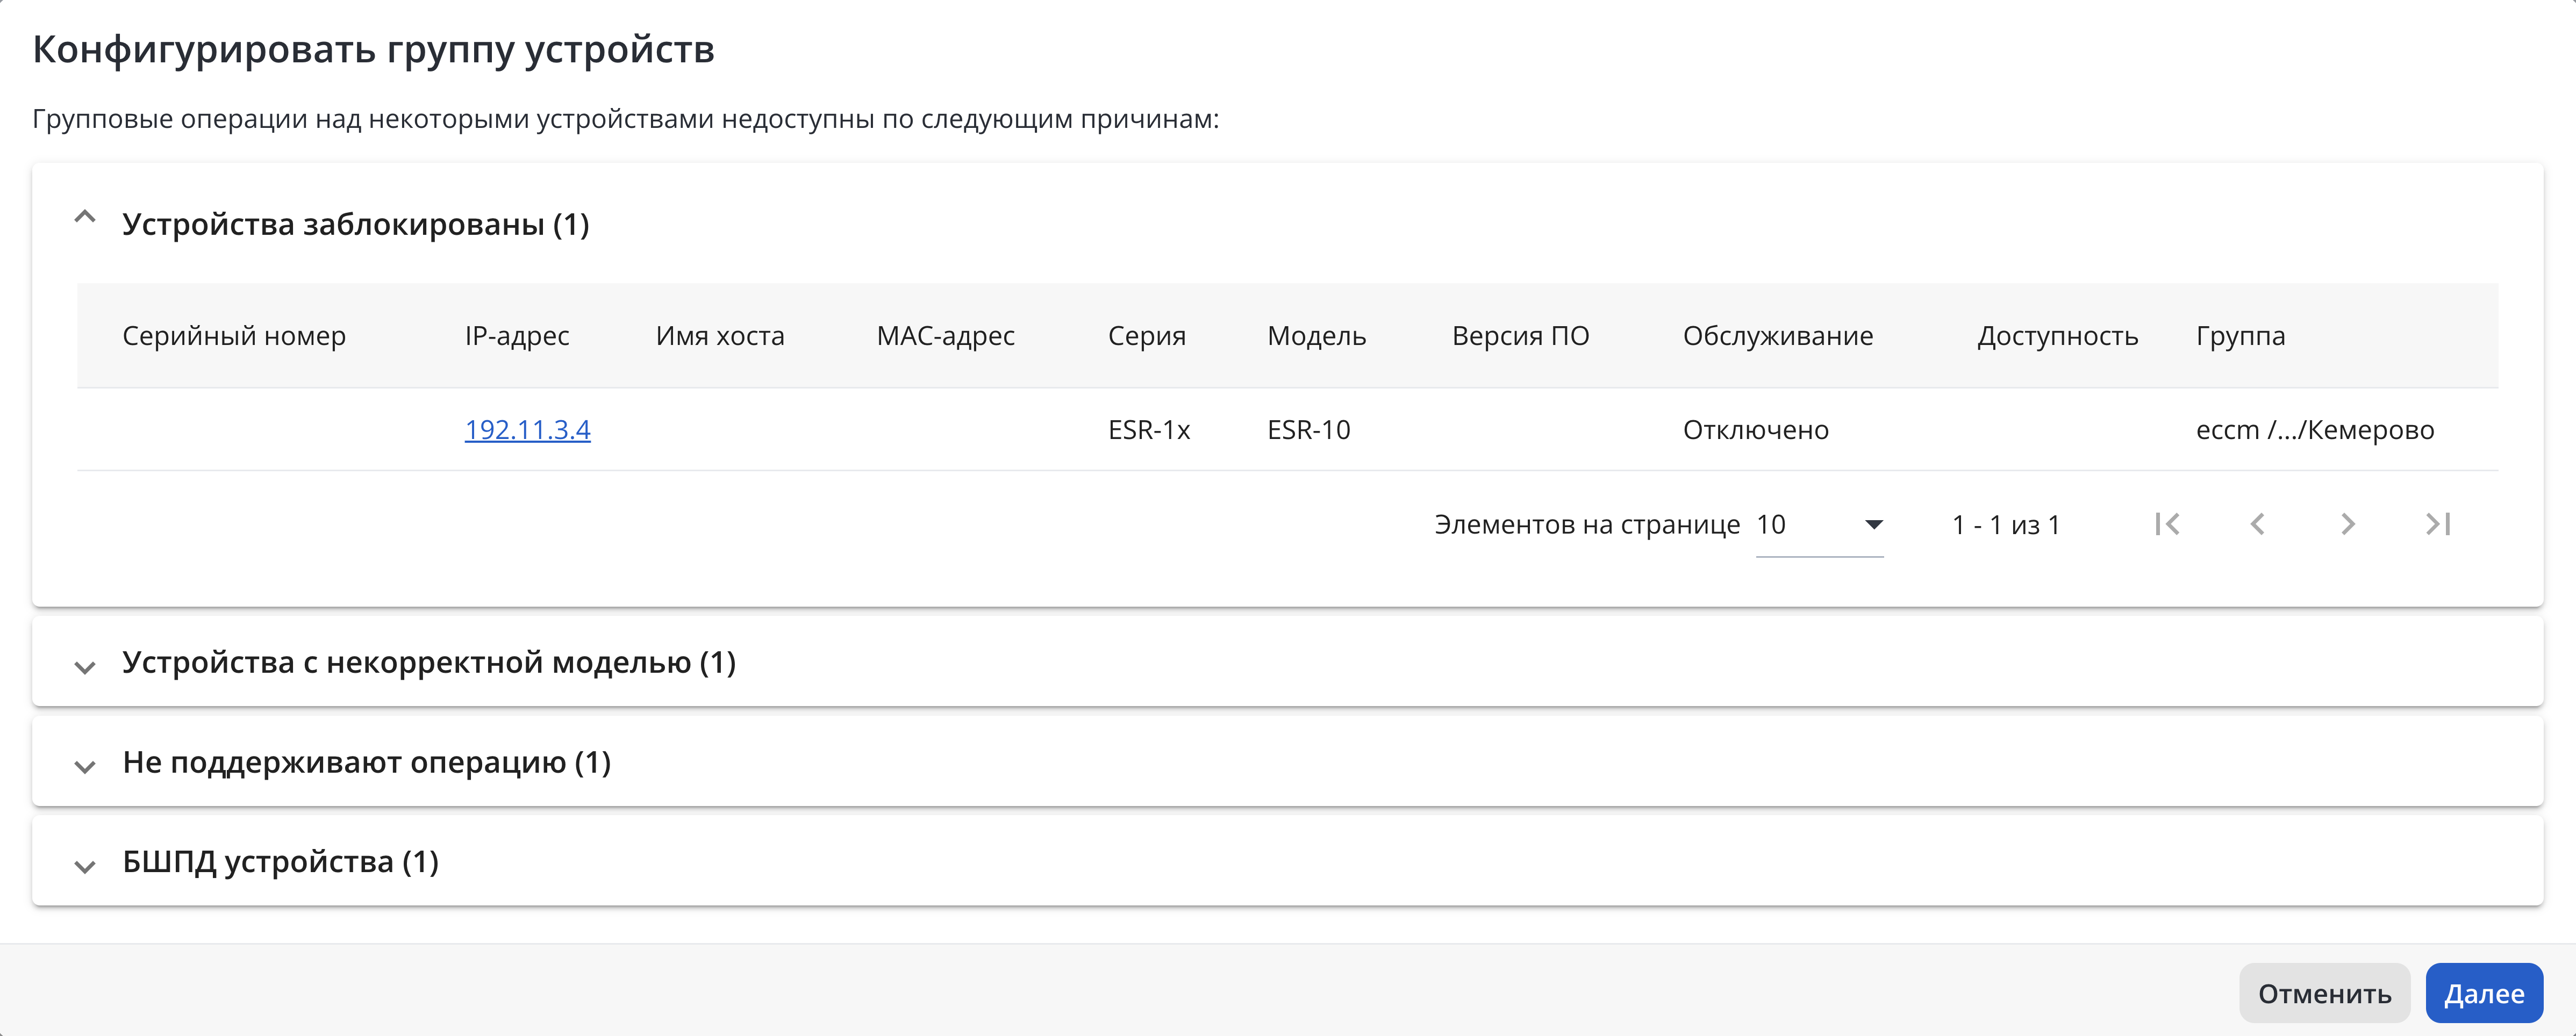Sort by 'MAC-адрес' column header

945,336
